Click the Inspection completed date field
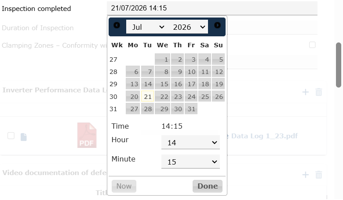The height and width of the screenshot is (200, 343). pos(212,8)
